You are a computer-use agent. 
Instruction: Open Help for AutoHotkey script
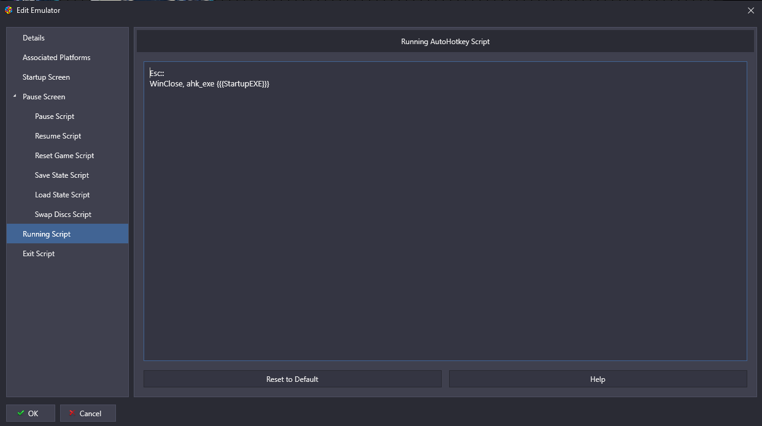coord(598,379)
